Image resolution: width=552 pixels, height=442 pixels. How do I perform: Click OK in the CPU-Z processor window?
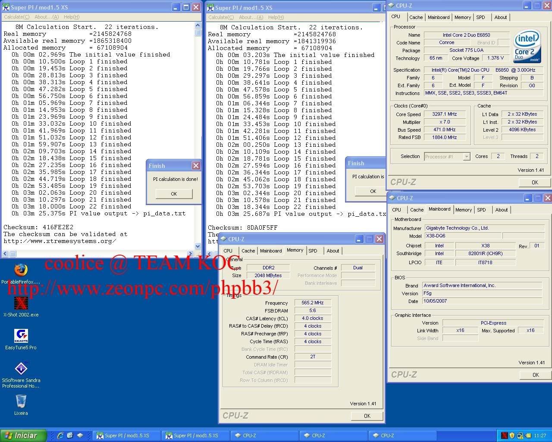pos(535,182)
